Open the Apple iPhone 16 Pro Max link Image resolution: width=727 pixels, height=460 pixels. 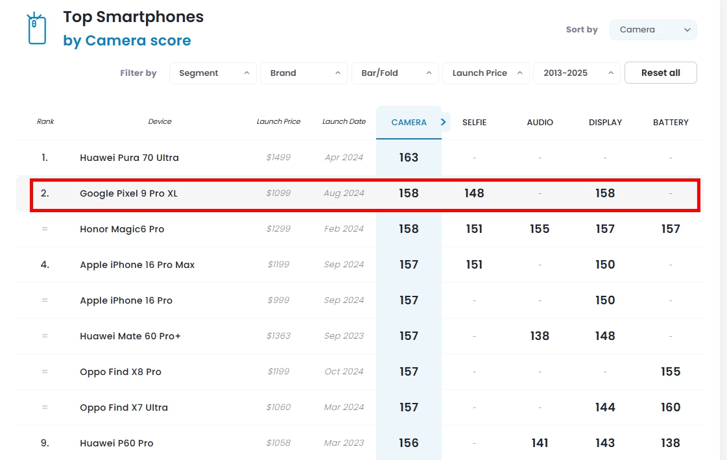tap(137, 265)
